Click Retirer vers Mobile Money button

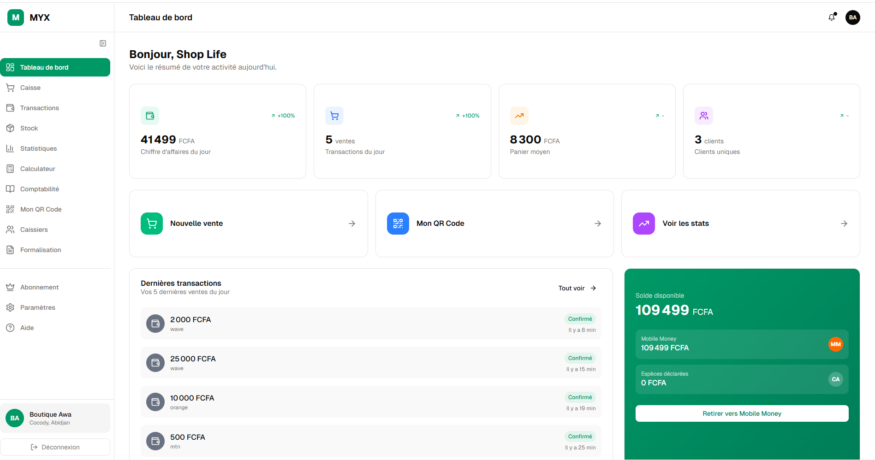[x=742, y=413]
